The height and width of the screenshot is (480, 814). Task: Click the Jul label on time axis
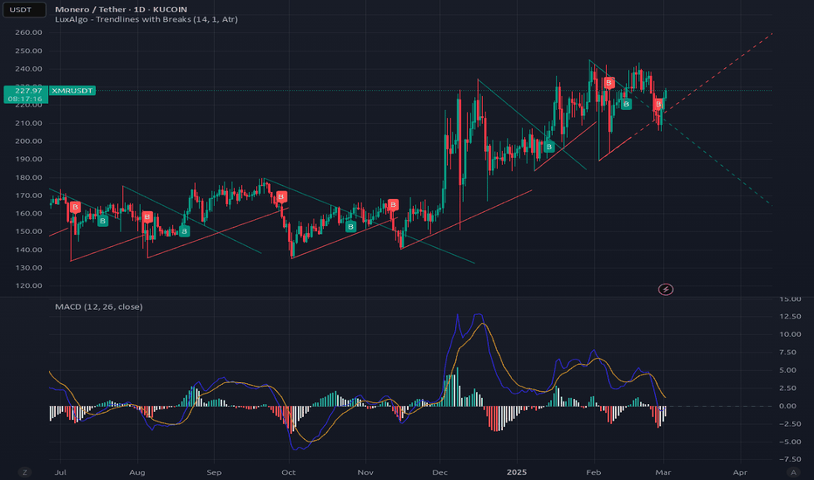60,472
